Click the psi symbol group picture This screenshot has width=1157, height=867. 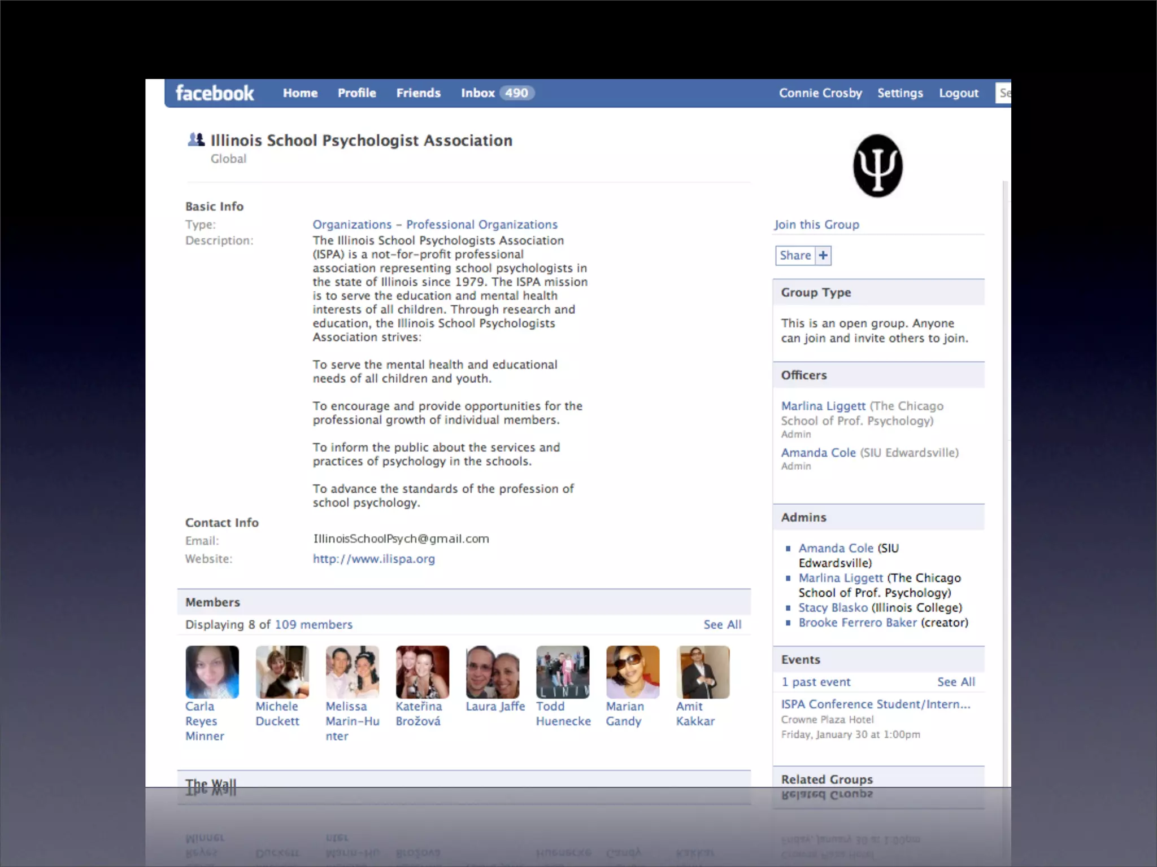877,166
